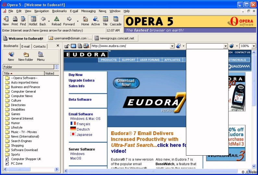Click the PRODUCTS nav link on Eudora
The height and width of the screenshot is (175, 258).
[109, 60]
